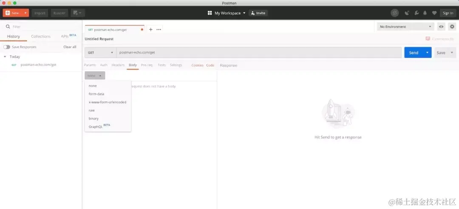Open the Runner
Viewport: 459px width, 209px height.
click(59, 13)
